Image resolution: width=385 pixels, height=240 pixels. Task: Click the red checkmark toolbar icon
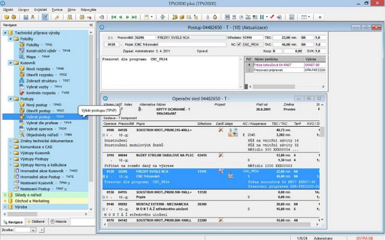[x=272, y=17]
